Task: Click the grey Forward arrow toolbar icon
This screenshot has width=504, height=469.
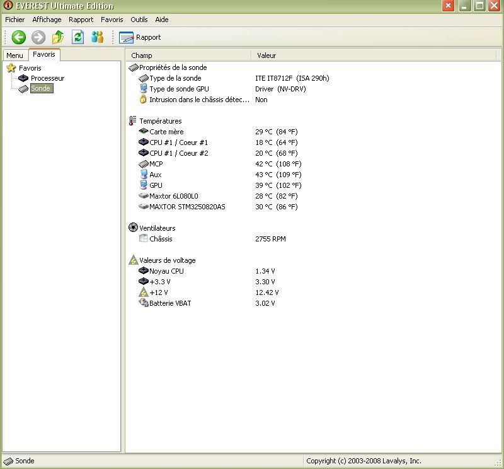Action: pos(38,37)
